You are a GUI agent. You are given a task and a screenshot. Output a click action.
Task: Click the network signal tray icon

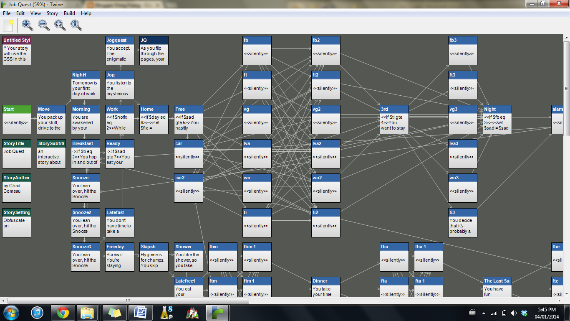(494, 313)
